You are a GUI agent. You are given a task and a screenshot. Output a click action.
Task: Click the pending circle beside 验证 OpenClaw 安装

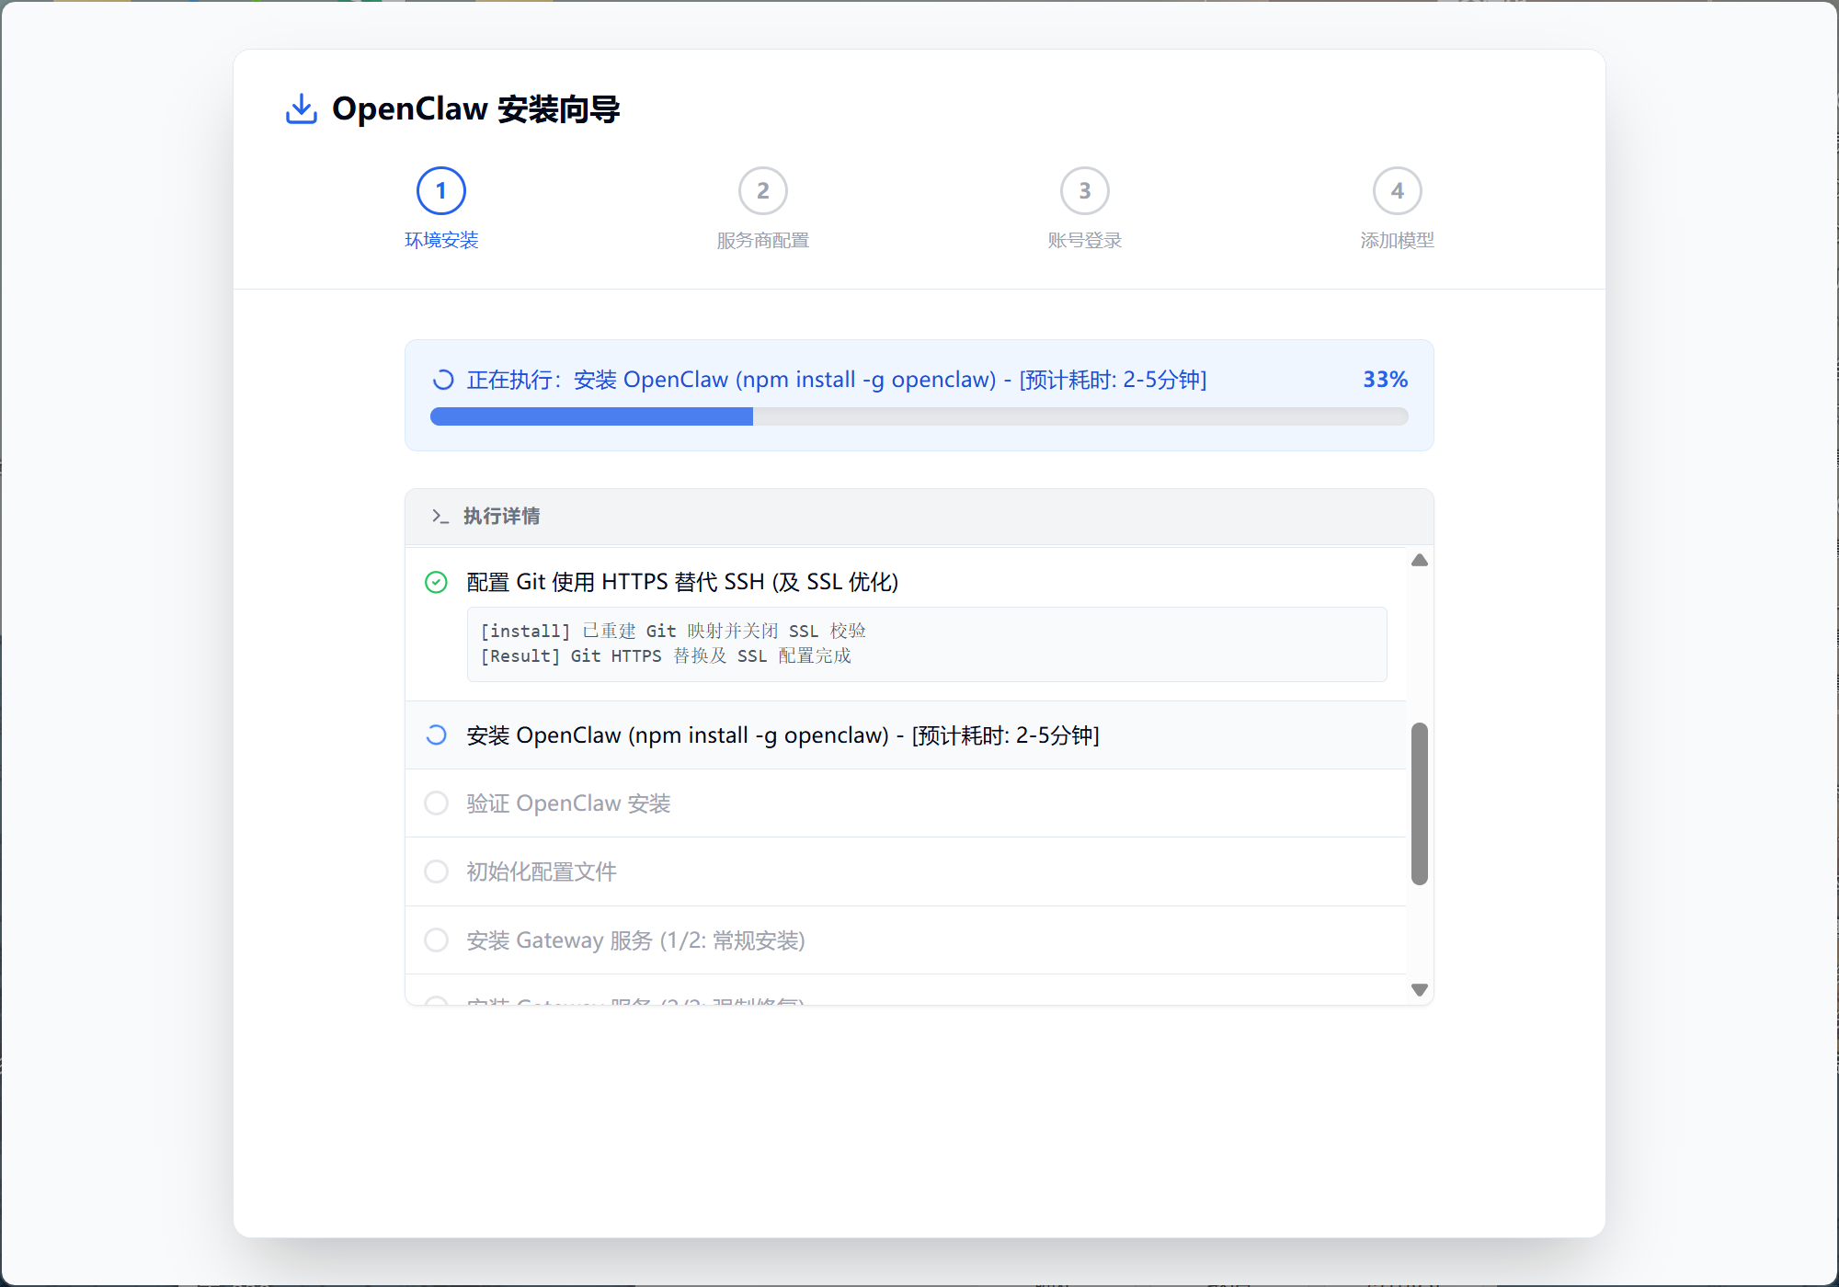436,803
